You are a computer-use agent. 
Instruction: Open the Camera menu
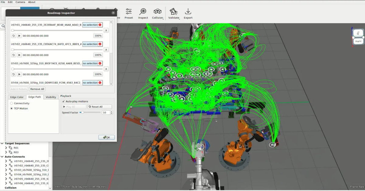click(20, 2)
